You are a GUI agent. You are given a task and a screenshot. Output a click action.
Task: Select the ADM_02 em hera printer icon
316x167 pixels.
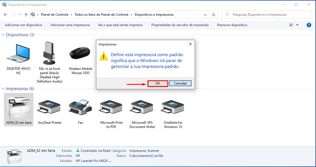[19, 108]
